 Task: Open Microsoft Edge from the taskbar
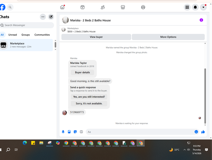(25, 143)
